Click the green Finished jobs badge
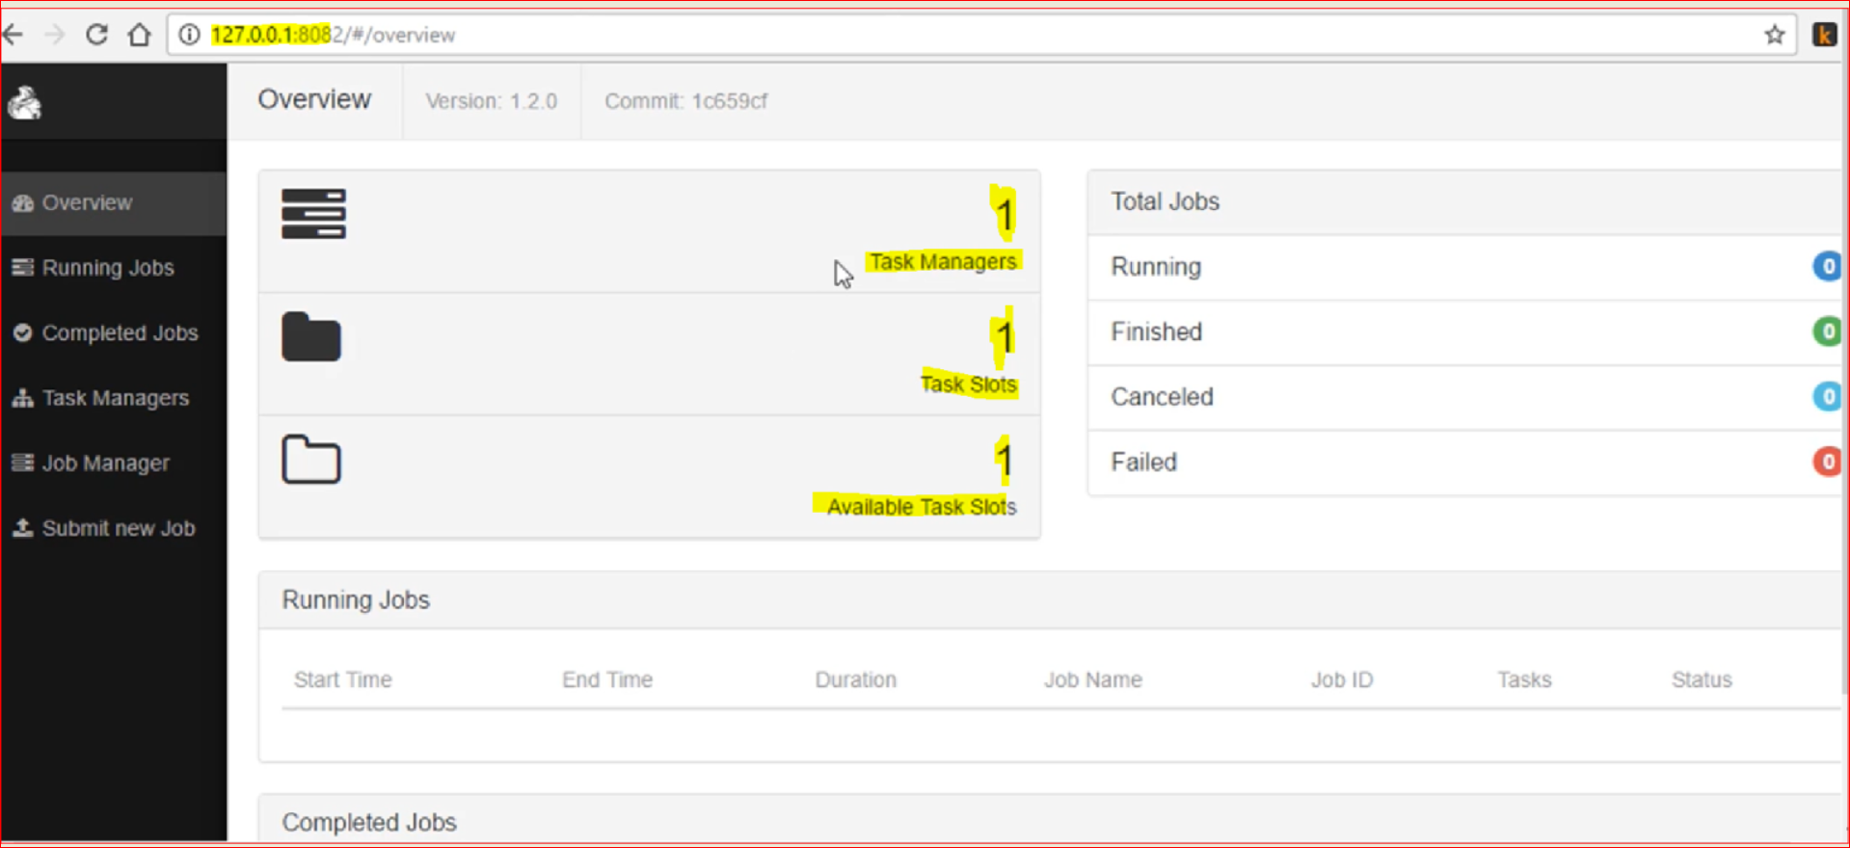The height and width of the screenshot is (848, 1850). click(1827, 331)
